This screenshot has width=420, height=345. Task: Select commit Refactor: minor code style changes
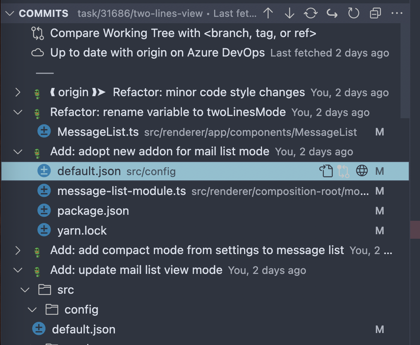209,92
